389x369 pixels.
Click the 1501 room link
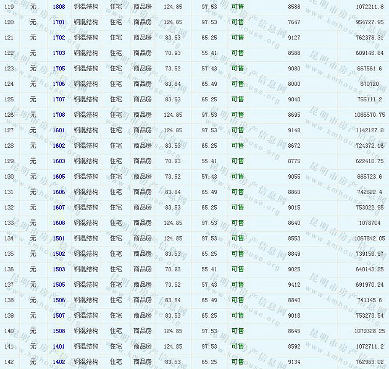59,238
